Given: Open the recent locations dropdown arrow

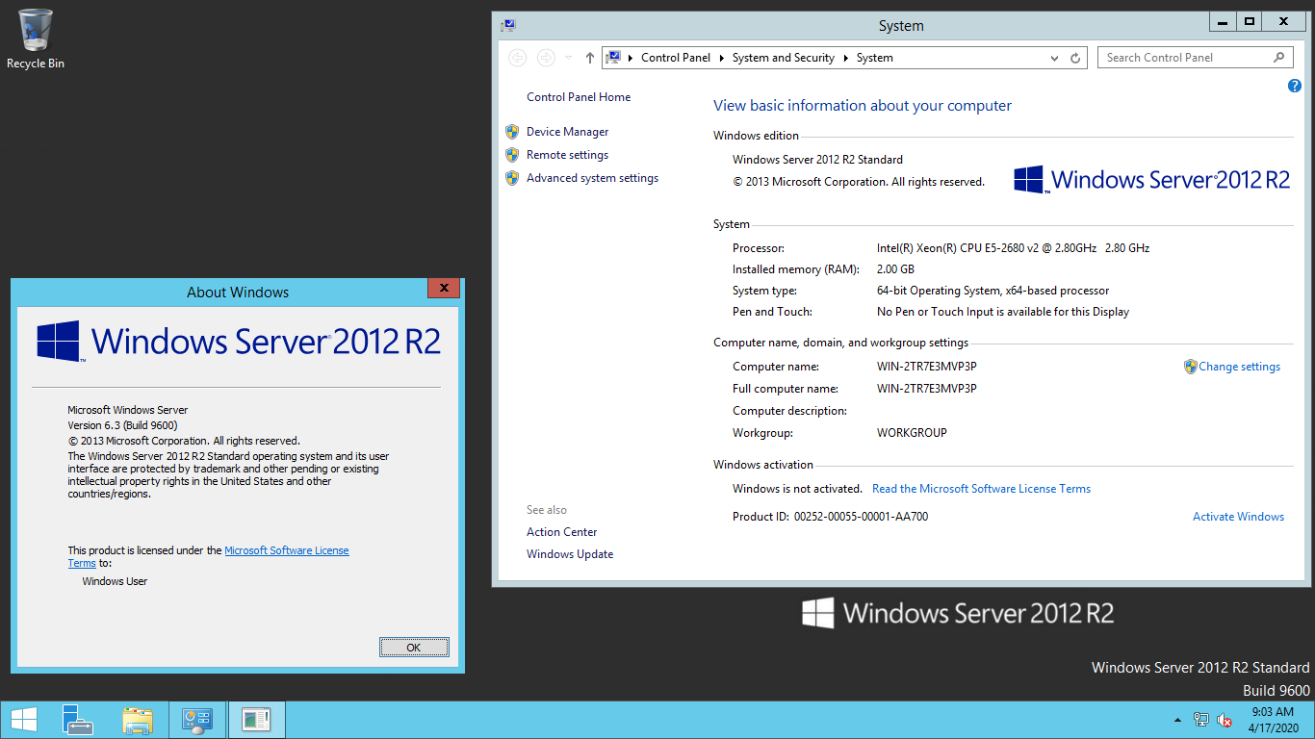Looking at the screenshot, I should coord(568,58).
